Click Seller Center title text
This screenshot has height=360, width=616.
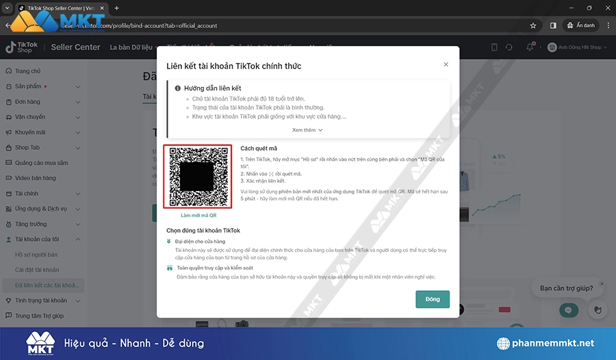(x=75, y=47)
